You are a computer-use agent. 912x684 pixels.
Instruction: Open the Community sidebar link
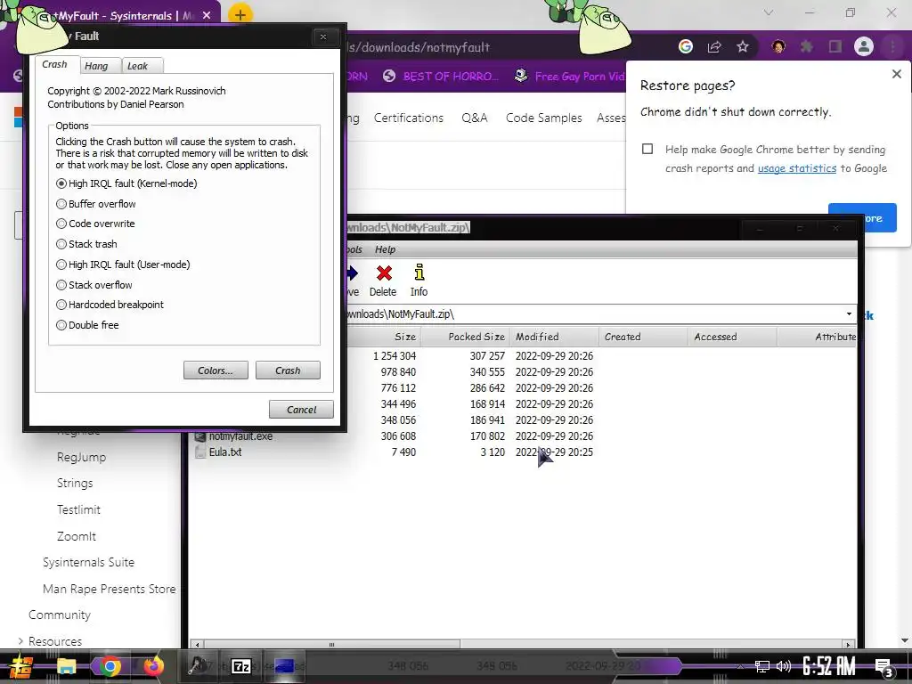click(x=60, y=615)
